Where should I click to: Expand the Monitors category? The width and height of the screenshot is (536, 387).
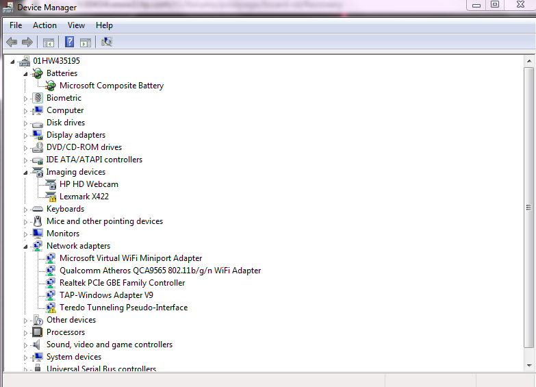[x=25, y=234]
